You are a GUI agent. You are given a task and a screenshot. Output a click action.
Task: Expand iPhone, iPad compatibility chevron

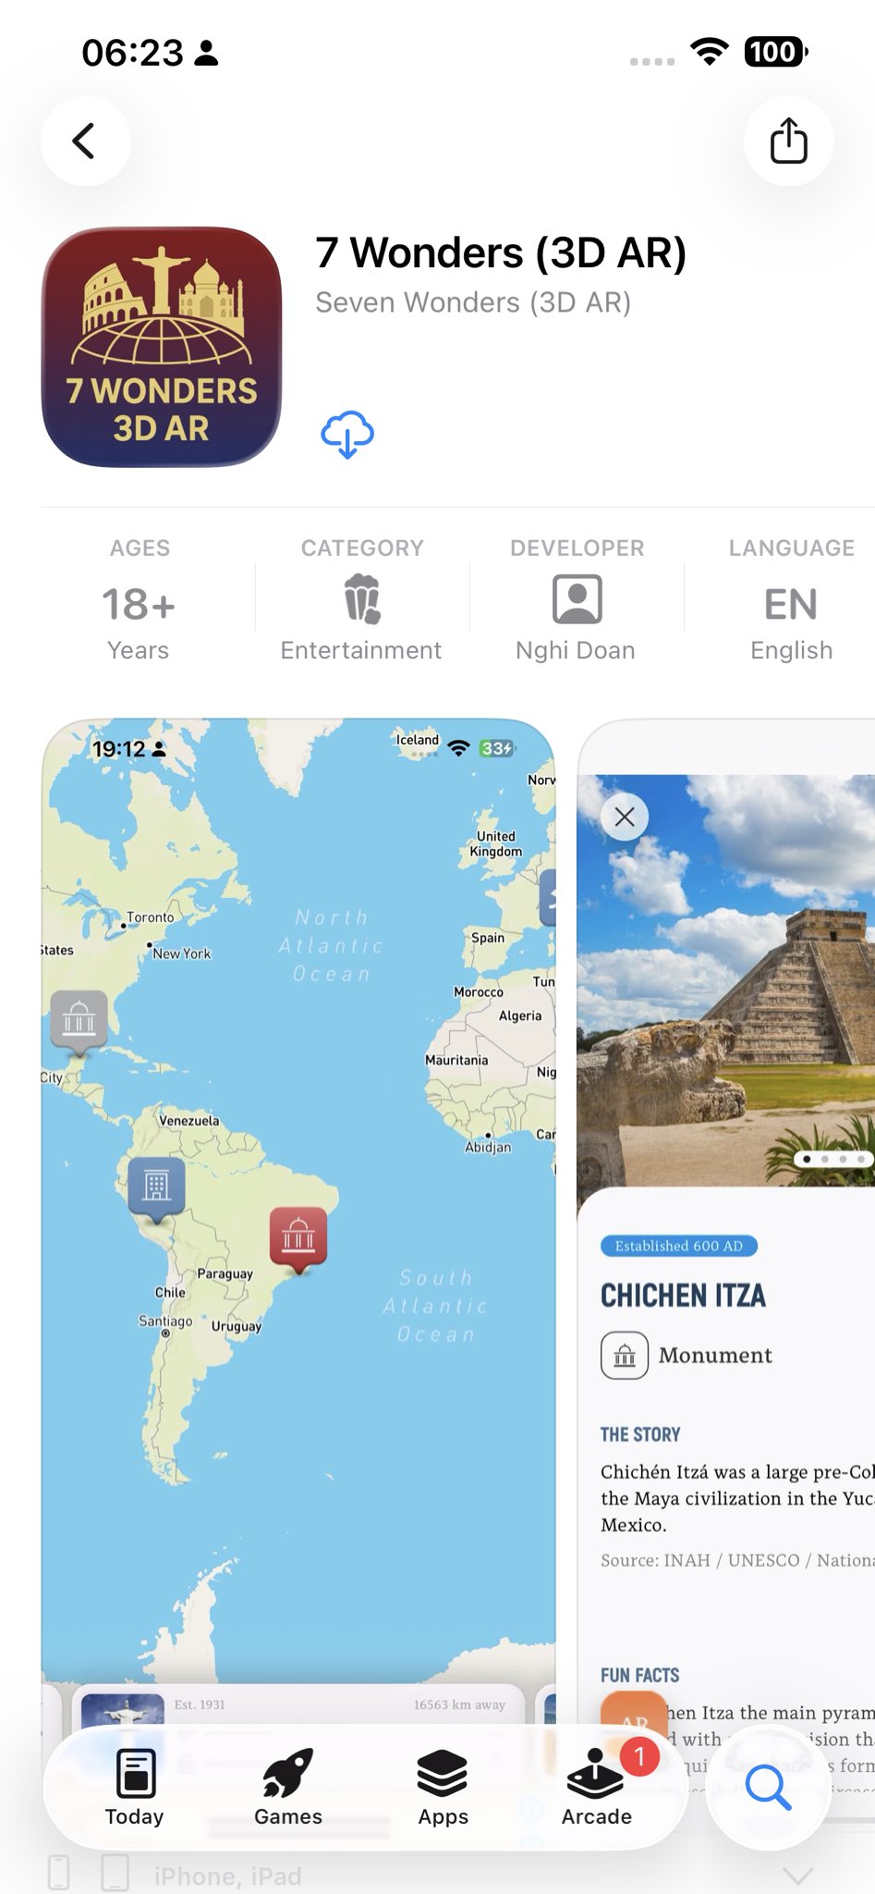pos(798,1875)
